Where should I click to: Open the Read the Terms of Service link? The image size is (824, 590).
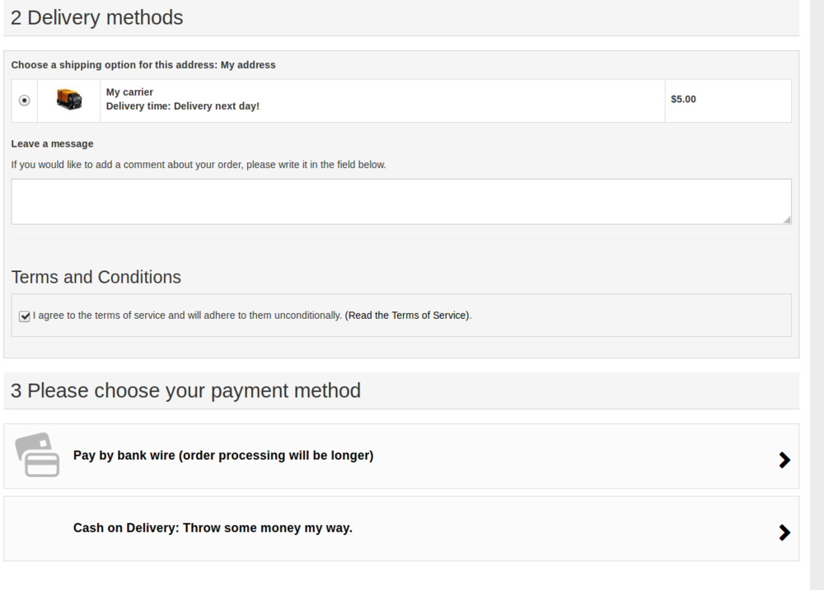(407, 315)
